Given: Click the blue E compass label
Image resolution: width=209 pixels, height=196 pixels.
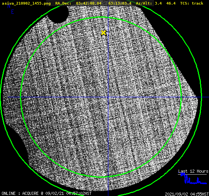Looking at the screenshot, I should coord(13,12).
